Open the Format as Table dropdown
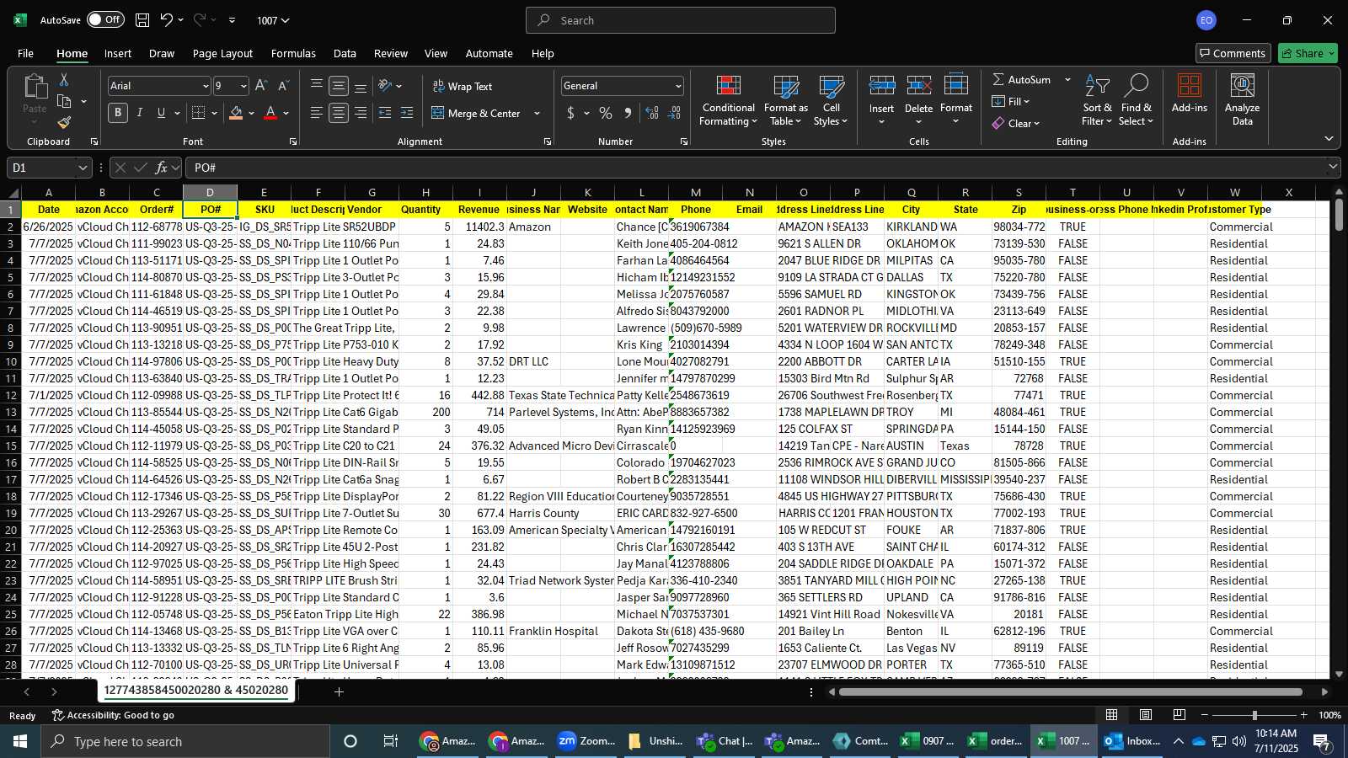This screenshot has height=758, width=1348. [785, 100]
